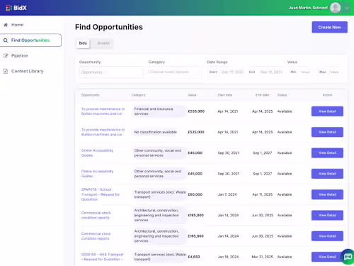The height and width of the screenshot is (266, 354).
Task: Open the Home sidebar icon
Action: pos(6,25)
